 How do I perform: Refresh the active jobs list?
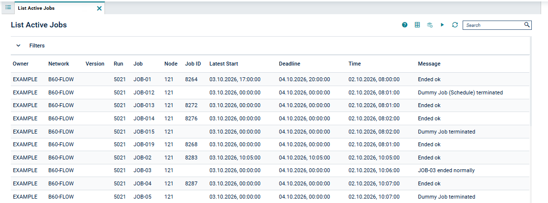[455, 25]
